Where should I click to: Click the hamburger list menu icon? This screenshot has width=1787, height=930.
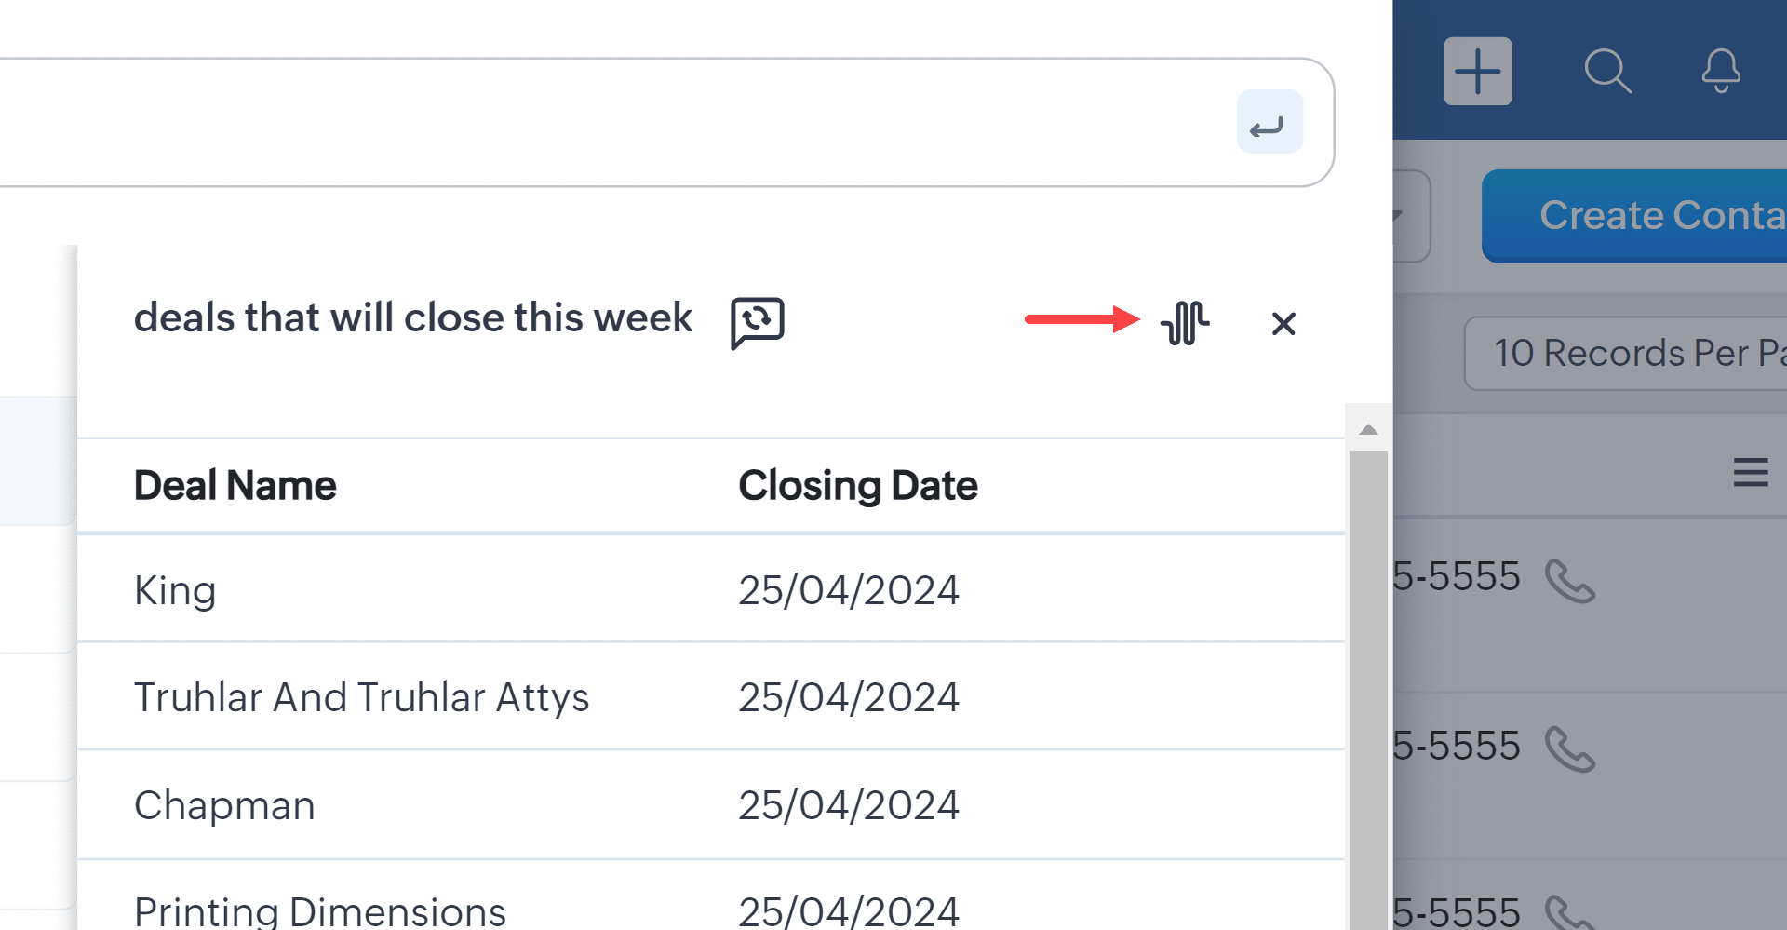1750,472
